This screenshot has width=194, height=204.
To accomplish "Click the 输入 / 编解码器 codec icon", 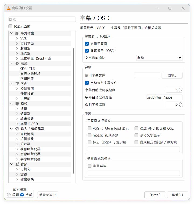I will pos(17,129).
